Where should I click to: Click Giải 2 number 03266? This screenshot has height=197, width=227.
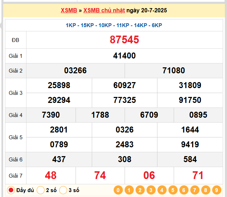point(76,70)
